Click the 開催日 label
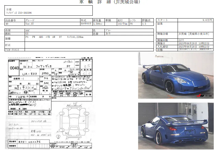This screenshot has height=150, width=223. [x=161, y=43]
